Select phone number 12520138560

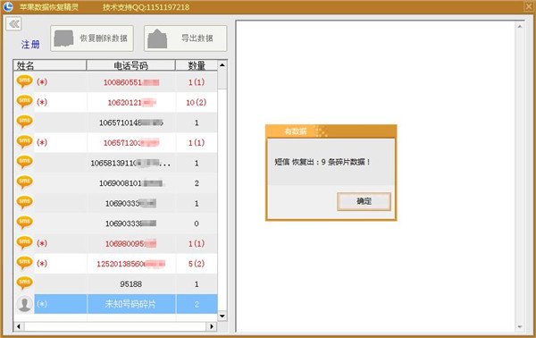pos(131,264)
